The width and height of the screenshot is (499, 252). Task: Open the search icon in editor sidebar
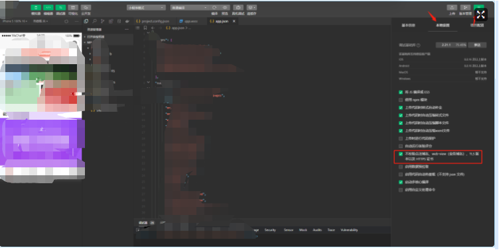[x=94, y=21]
